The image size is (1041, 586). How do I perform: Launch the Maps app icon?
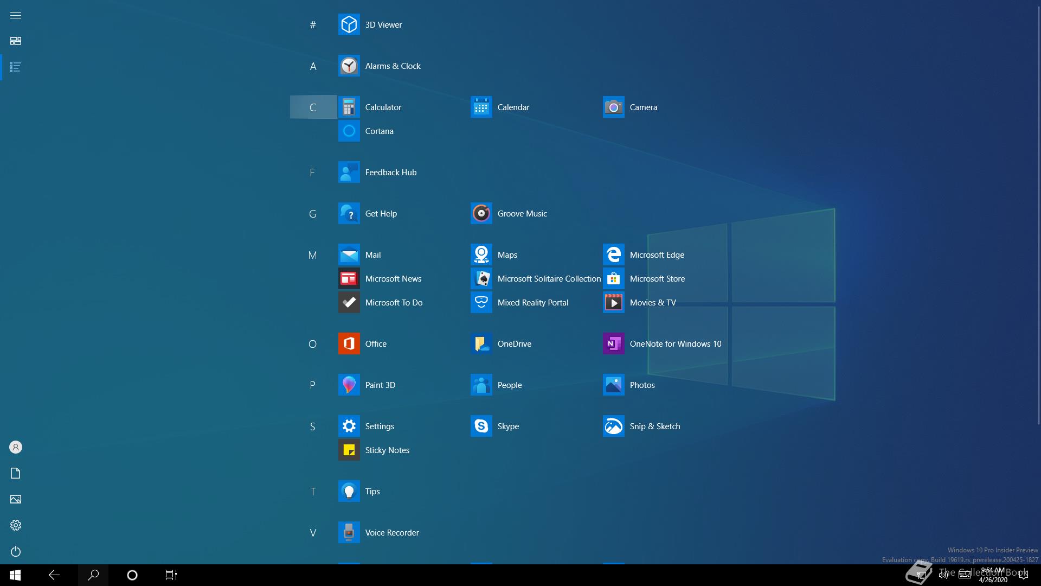[x=481, y=254]
